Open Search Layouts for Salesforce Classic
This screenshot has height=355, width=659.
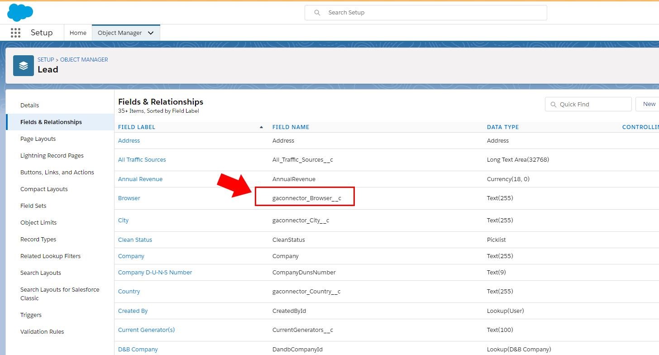60,294
